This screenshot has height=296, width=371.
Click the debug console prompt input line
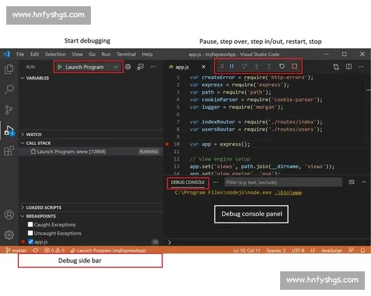[x=267, y=242]
